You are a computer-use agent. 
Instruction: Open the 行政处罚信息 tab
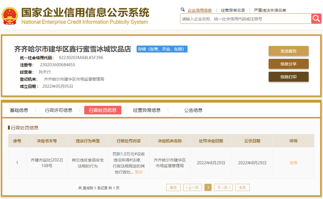point(103,110)
